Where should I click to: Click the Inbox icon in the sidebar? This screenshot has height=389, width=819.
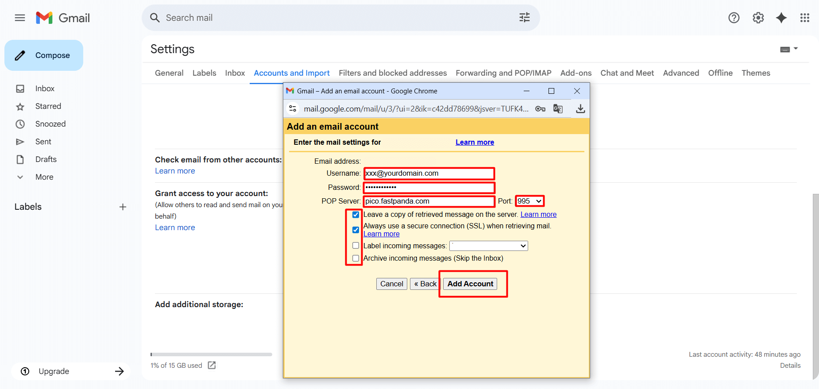[20, 89]
